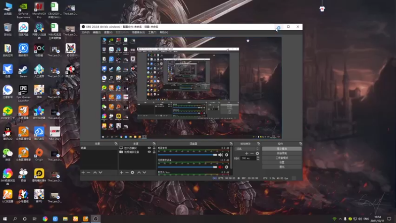Remove the scene transition with the minus icon

coord(252,153)
